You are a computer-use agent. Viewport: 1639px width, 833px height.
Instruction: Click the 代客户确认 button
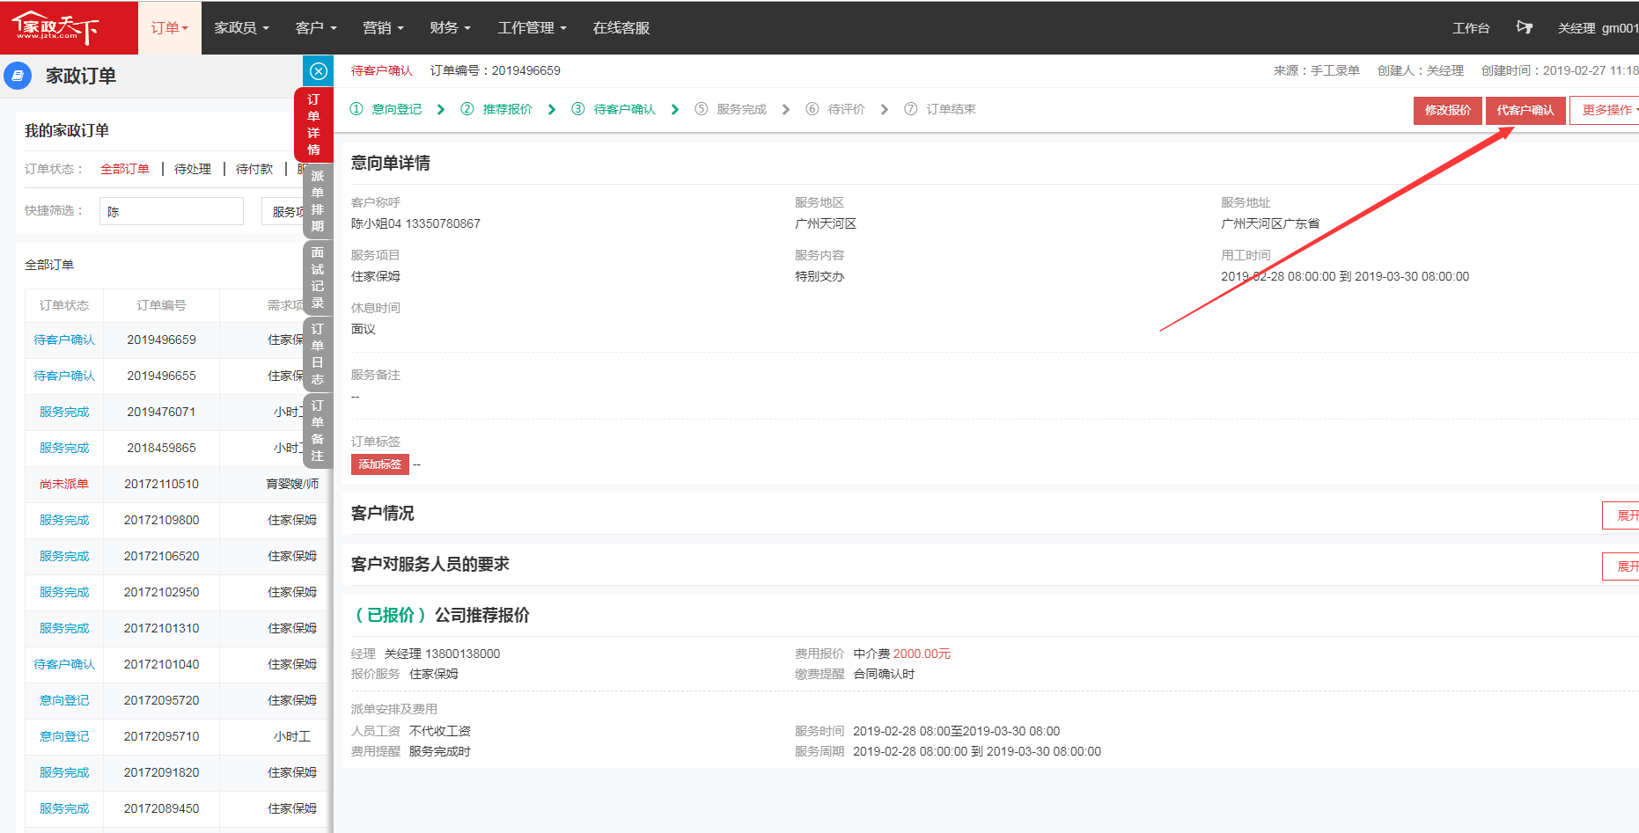[x=1525, y=110]
